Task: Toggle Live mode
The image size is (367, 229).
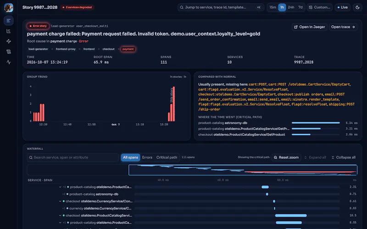Action: pyautogui.click(x=342, y=7)
